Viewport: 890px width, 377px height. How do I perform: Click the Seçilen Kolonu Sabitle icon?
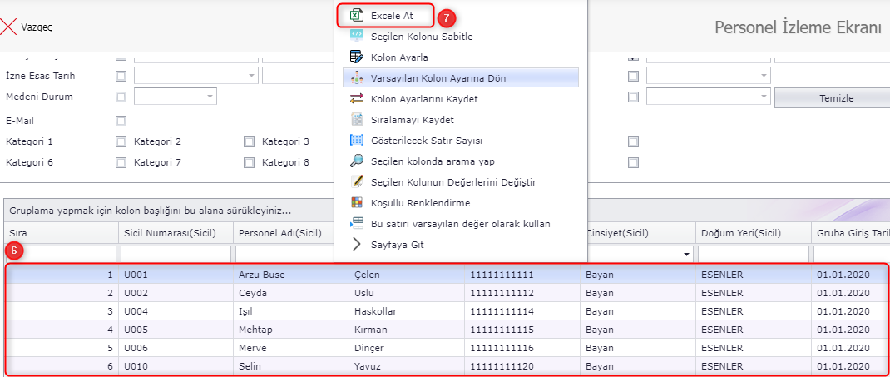coord(357,36)
